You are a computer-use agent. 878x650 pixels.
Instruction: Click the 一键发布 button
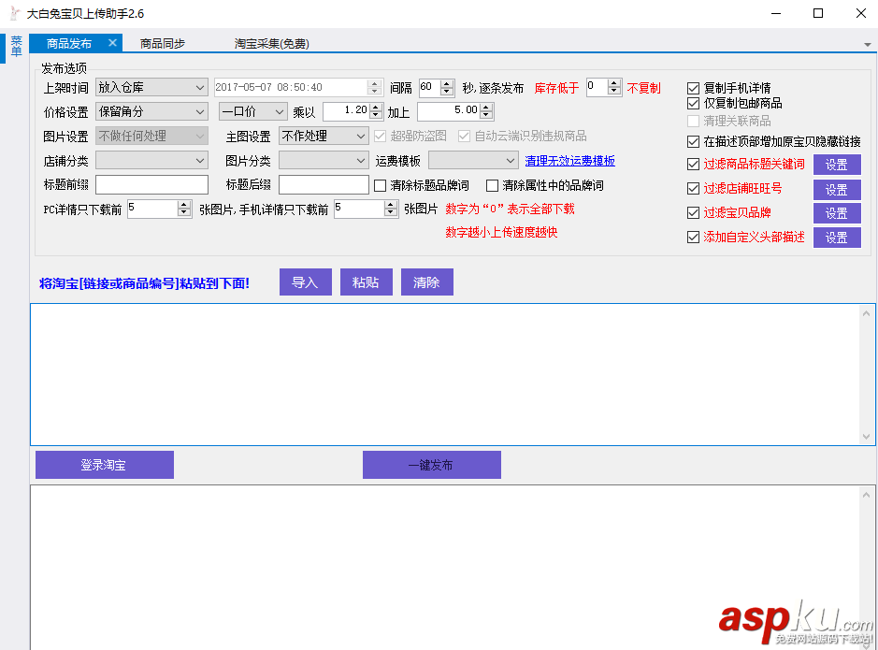[x=431, y=464]
